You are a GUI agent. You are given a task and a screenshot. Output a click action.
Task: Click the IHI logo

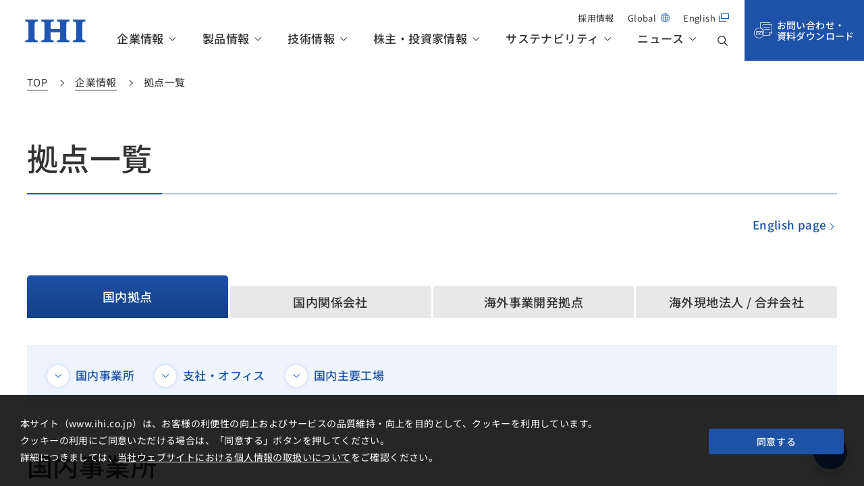coord(55,31)
